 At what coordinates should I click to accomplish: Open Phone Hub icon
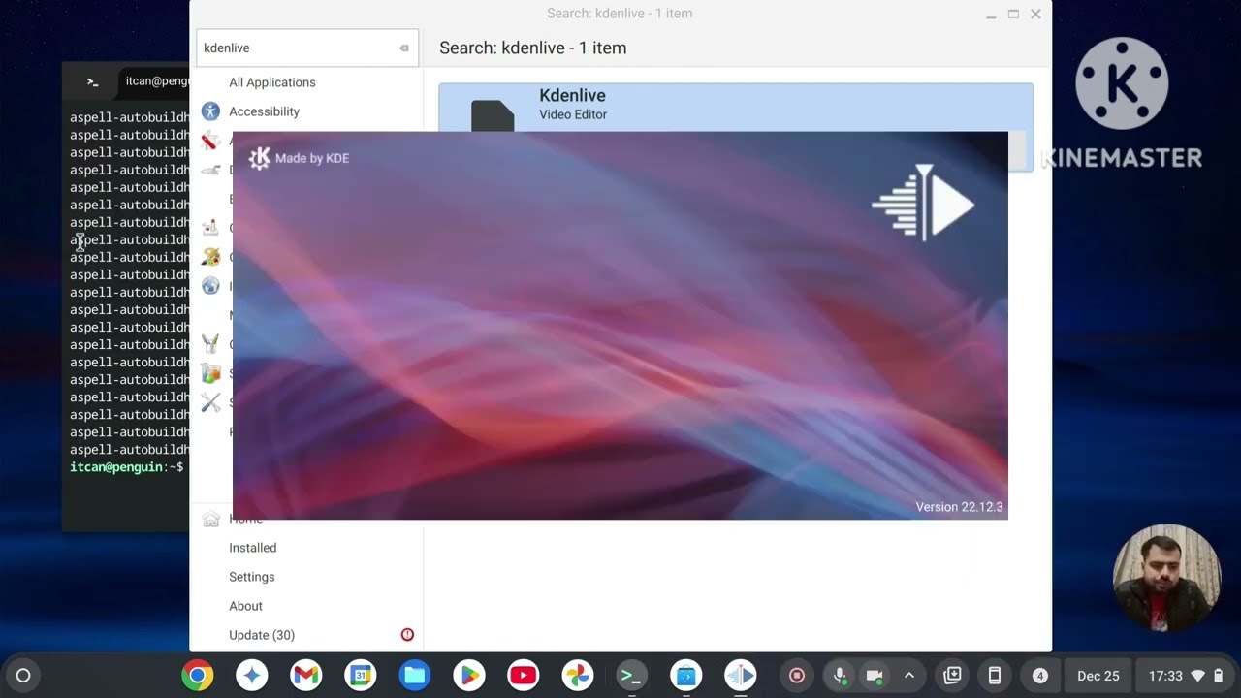coord(994,676)
